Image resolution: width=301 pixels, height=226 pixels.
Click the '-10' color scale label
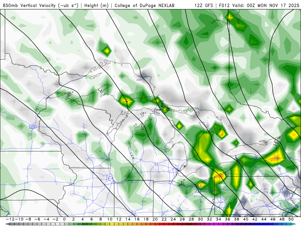click(x=19, y=219)
